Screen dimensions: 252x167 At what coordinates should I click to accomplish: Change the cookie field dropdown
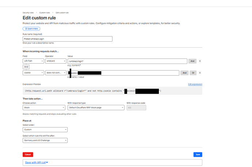point(33,73)
